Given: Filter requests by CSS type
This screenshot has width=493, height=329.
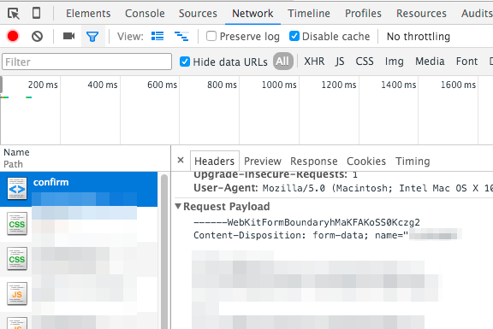Looking at the screenshot, I should tap(365, 62).
